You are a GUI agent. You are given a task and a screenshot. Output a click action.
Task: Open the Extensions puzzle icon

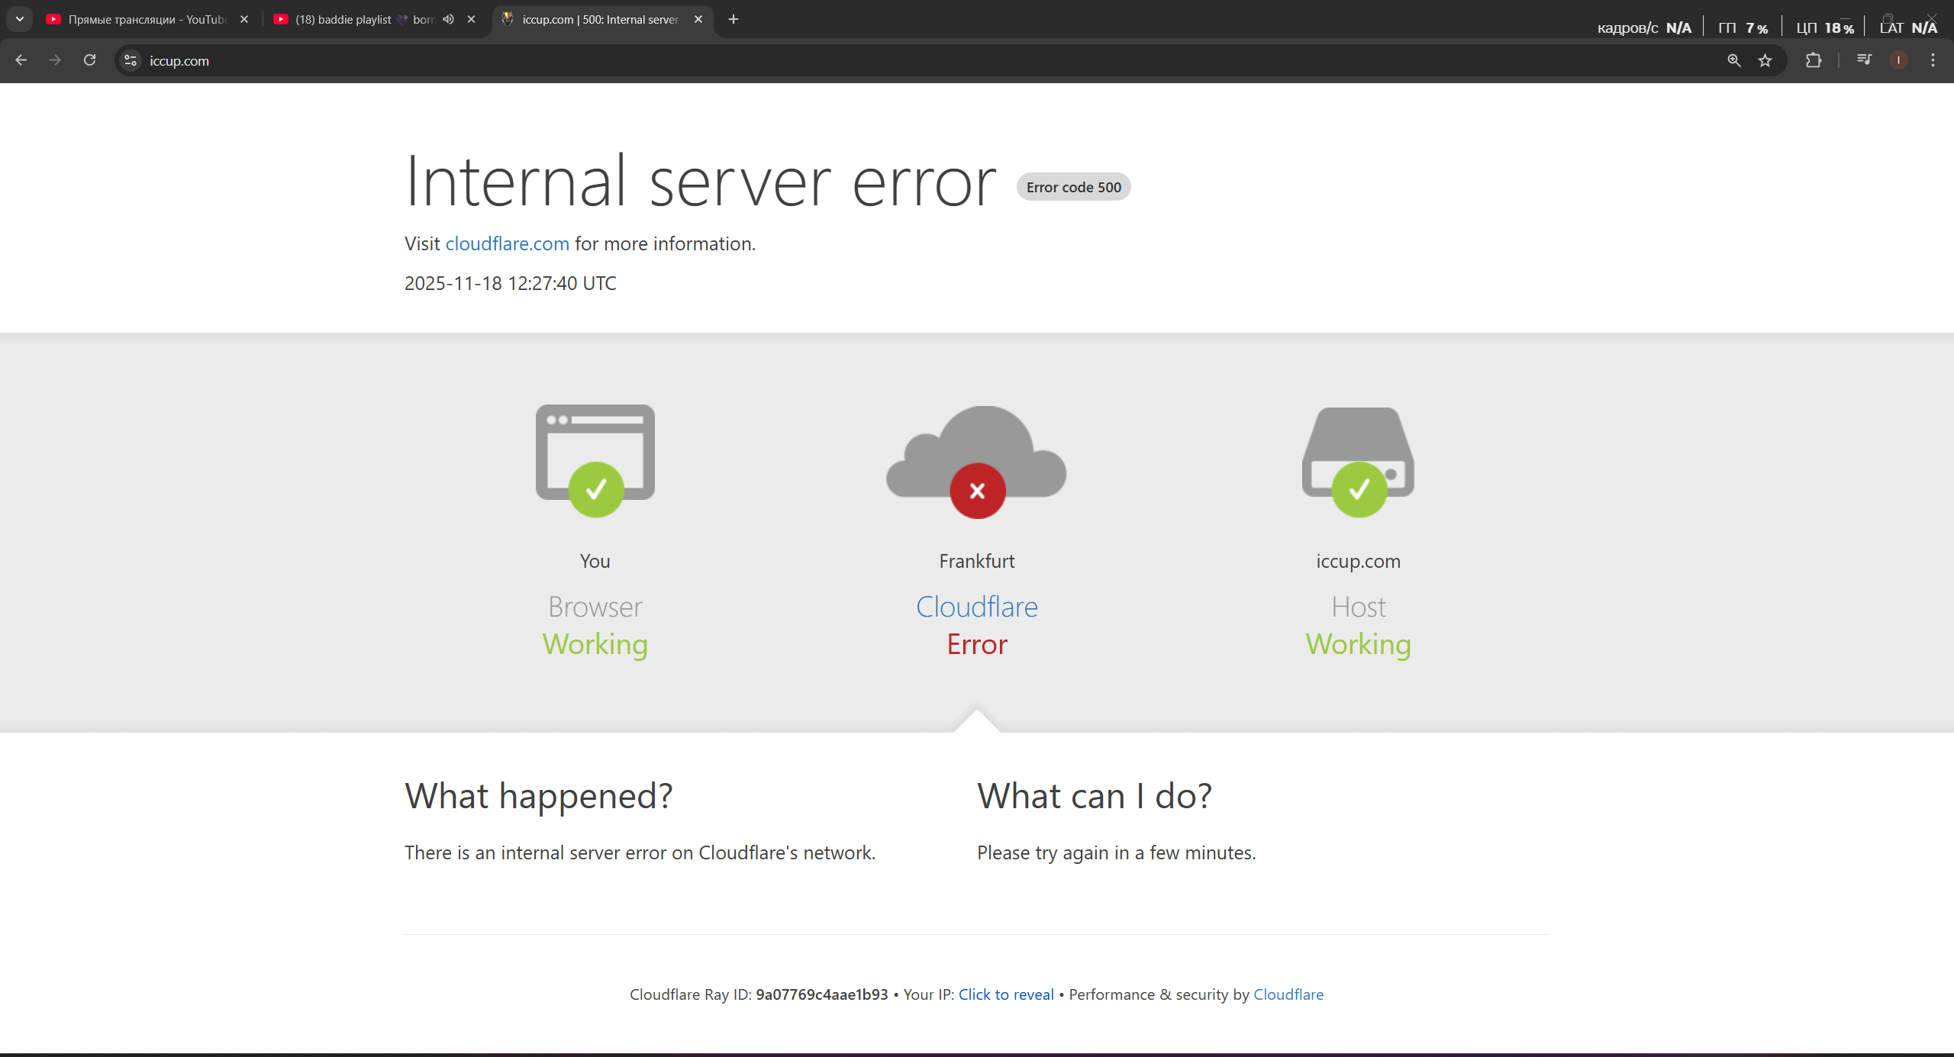(1814, 60)
